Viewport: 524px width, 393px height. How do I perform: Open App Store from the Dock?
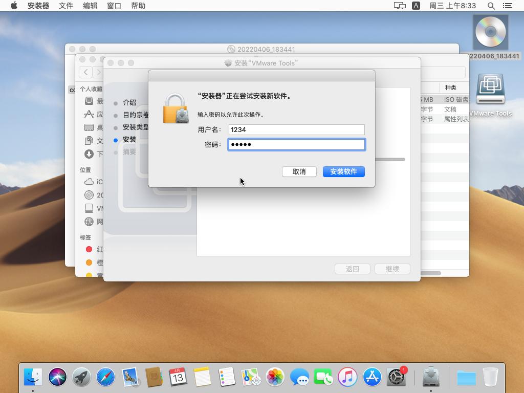click(x=372, y=377)
